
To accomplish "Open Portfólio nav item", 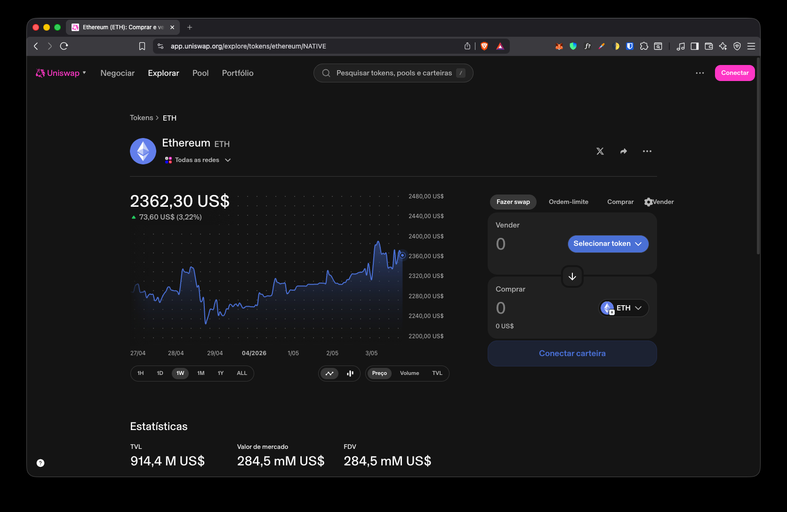I will (238, 73).
